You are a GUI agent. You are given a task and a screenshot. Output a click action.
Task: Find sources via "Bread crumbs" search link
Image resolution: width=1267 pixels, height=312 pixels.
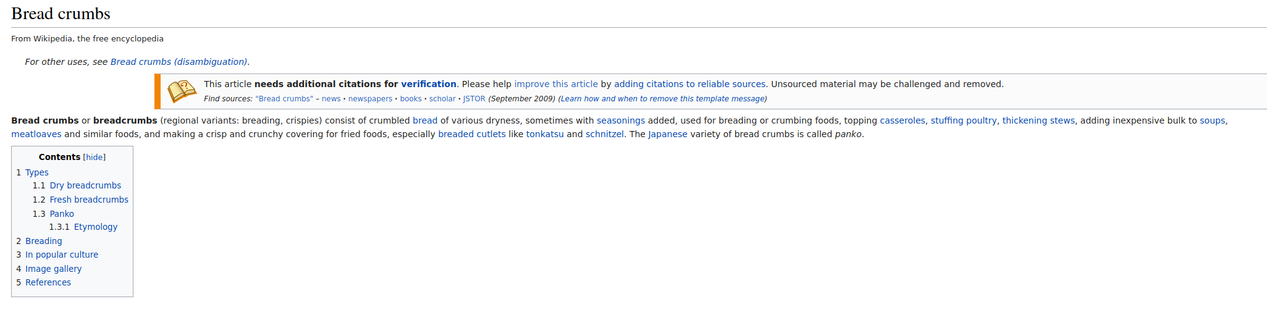click(x=284, y=99)
